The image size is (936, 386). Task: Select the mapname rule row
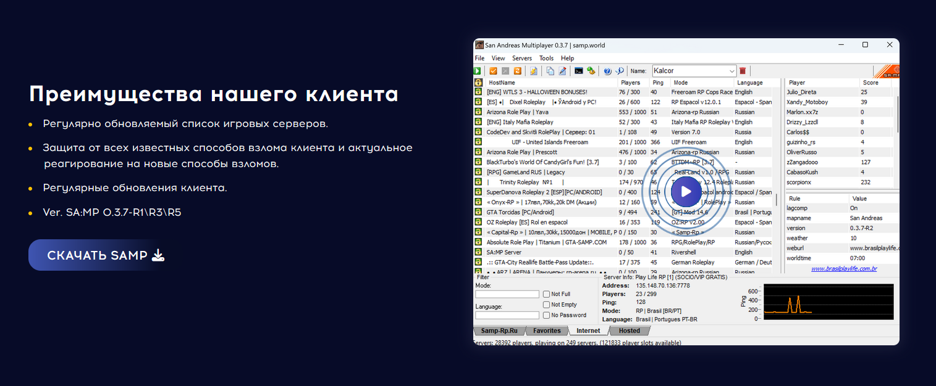click(x=842, y=218)
